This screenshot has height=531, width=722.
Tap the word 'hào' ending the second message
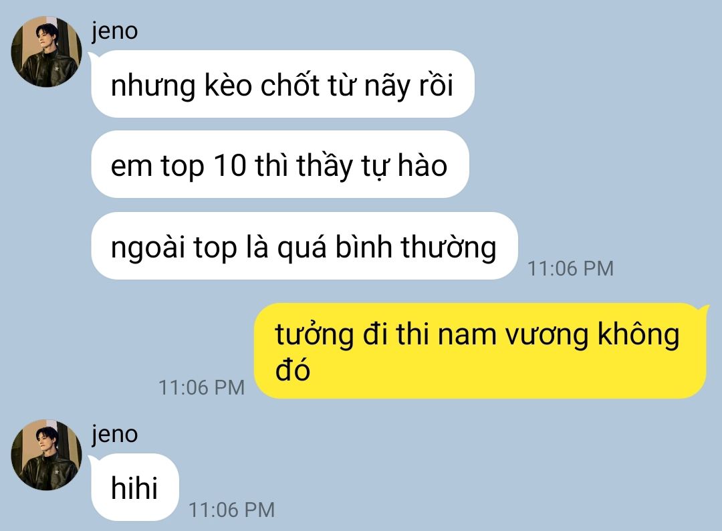click(x=423, y=165)
